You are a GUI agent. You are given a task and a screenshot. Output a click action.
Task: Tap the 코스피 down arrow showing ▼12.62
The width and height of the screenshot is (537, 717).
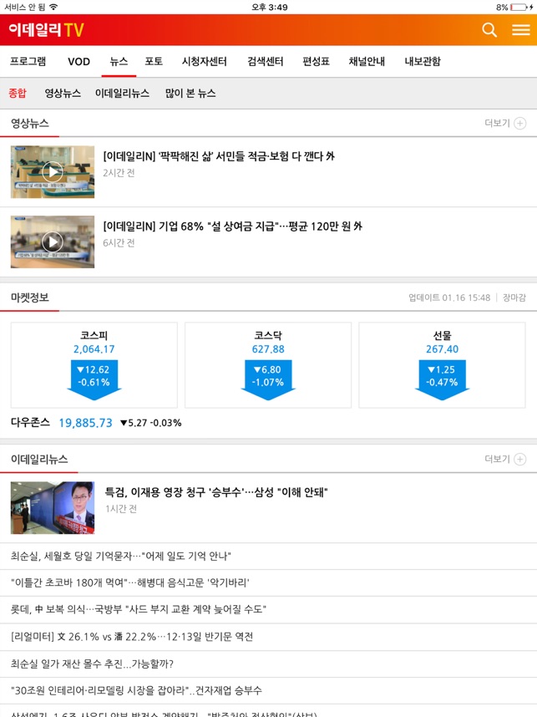pyautogui.click(x=94, y=379)
